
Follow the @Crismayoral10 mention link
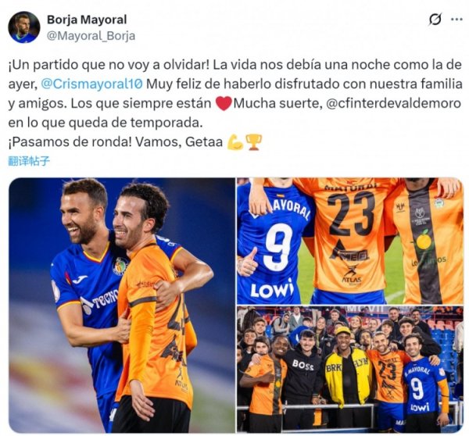tap(91, 84)
